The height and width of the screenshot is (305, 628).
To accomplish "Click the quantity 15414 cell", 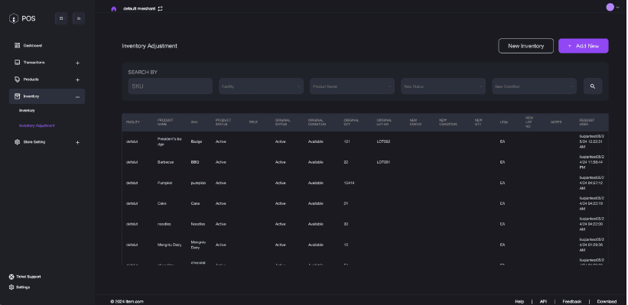I will (x=349, y=183).
